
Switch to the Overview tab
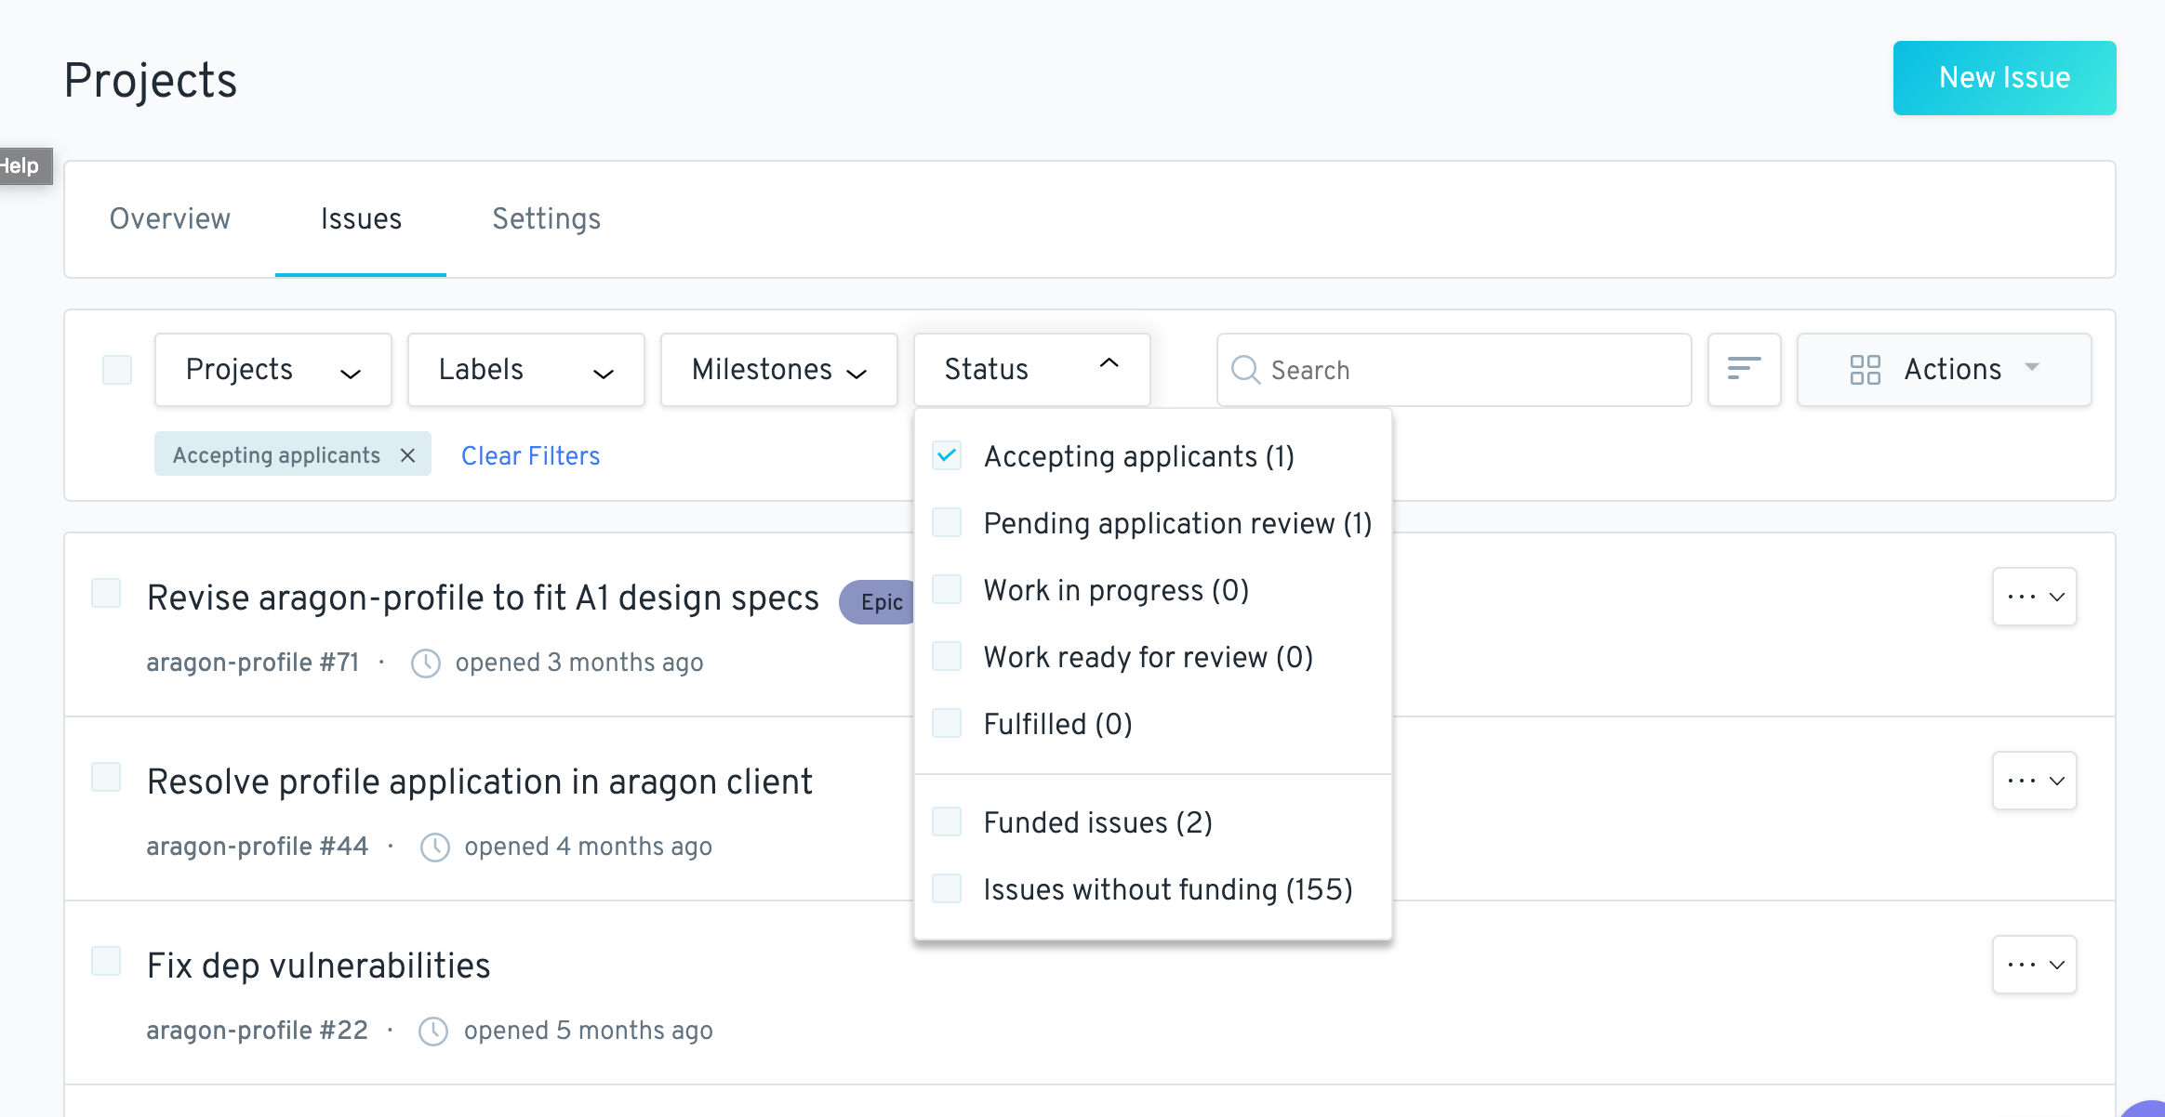tap(169, 219)
